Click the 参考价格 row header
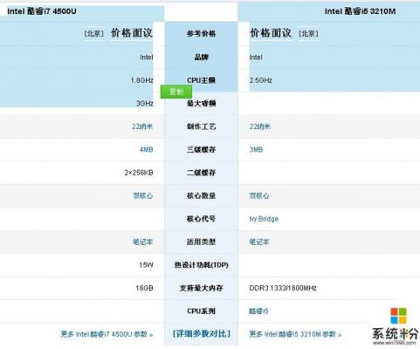420x349 pixels. click(201, 33)
